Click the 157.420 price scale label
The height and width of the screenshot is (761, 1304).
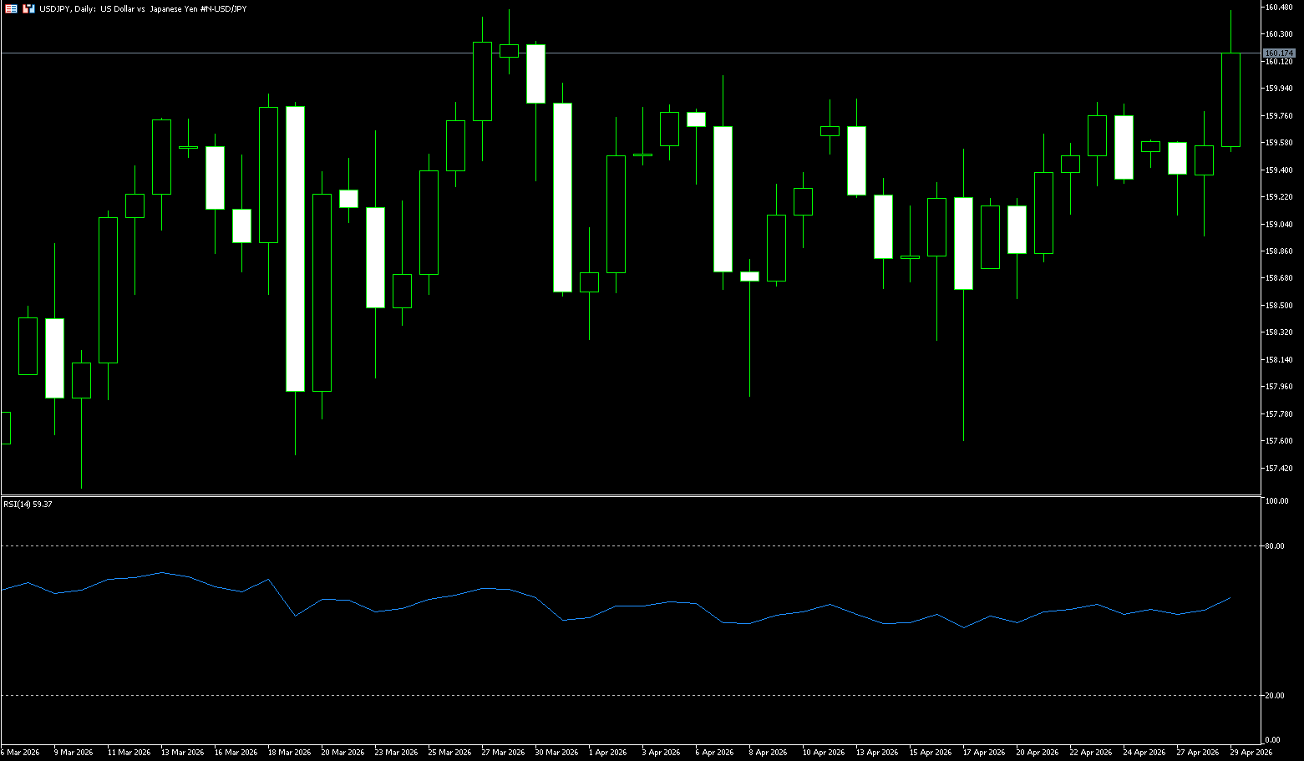[1279, 469]
